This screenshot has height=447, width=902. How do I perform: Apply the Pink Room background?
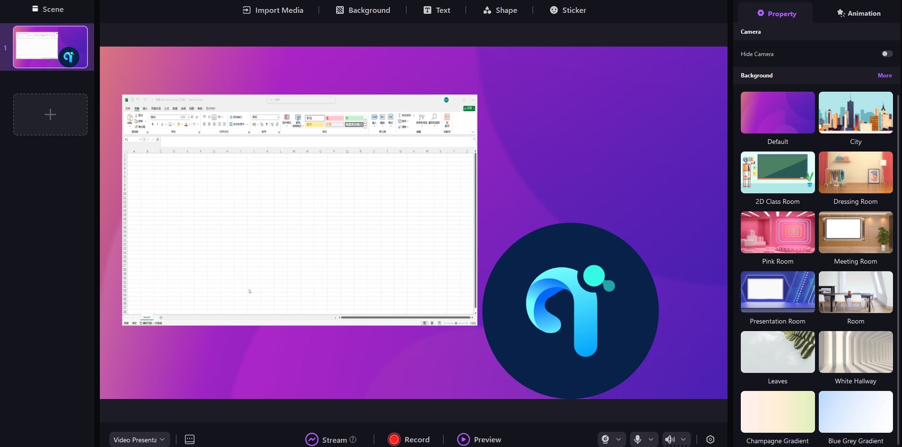[778, 232]
